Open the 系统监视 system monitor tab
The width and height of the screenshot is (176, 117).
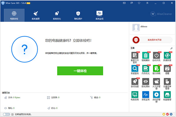[99, 15]
